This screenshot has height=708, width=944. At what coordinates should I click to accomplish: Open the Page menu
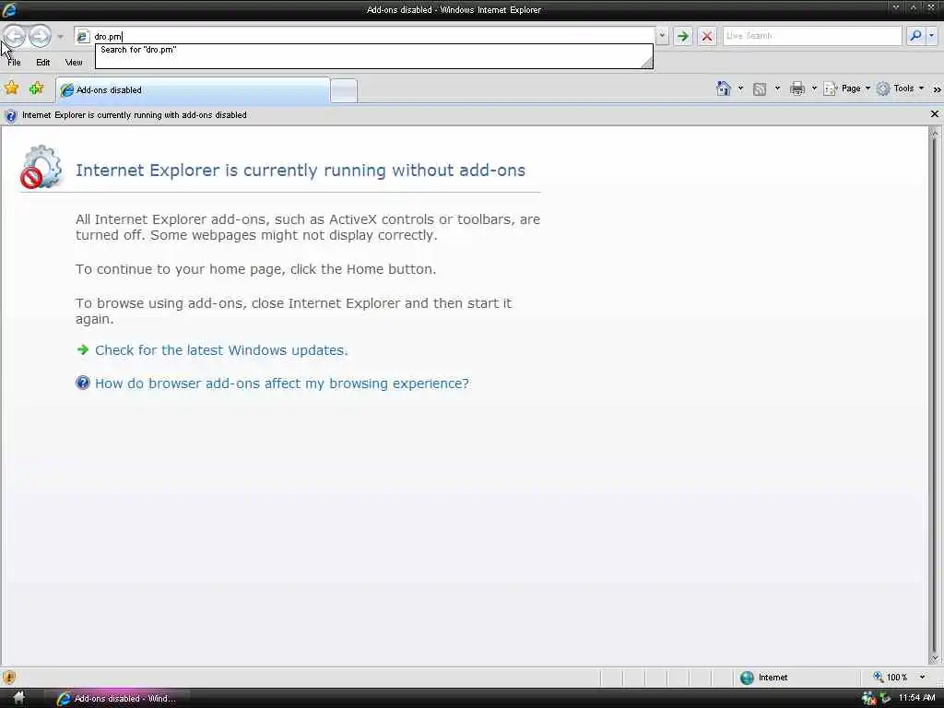click(847, 88)
